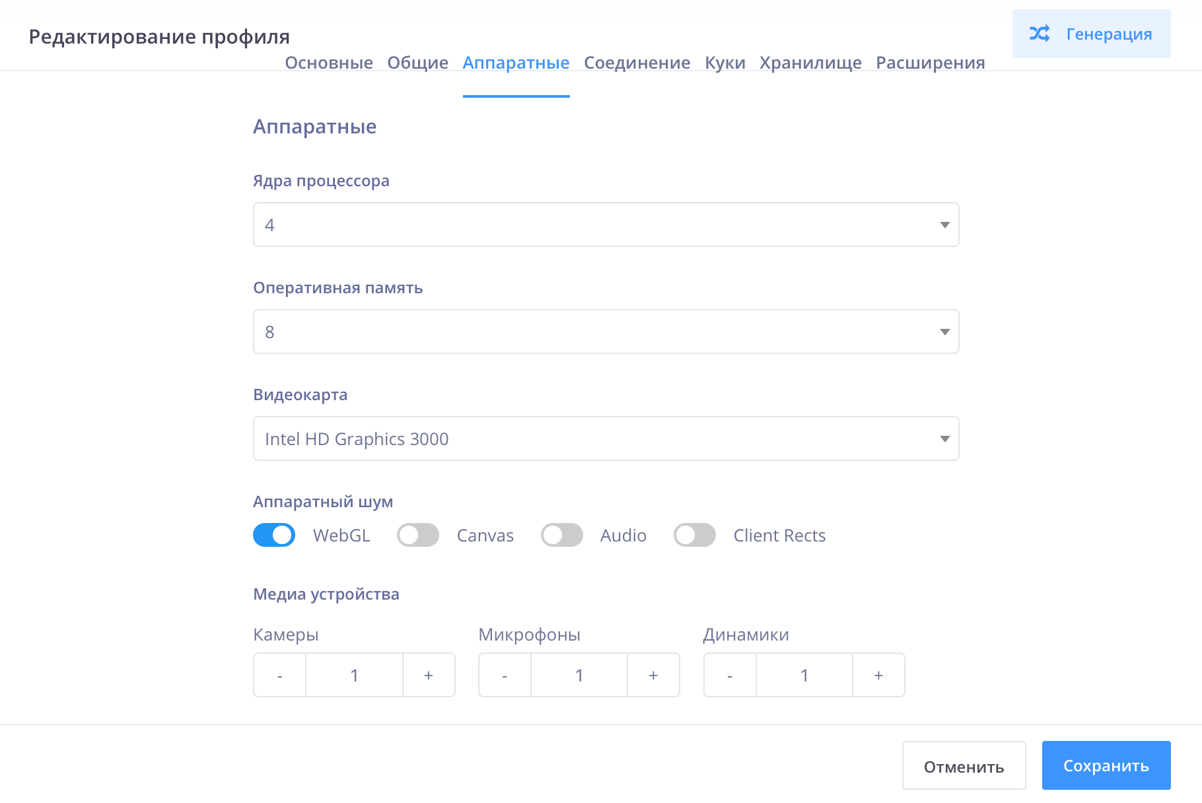Expand the Оперативная память dropdown
The width and height of the screenshot is (1202, 803).
point(606,332)
